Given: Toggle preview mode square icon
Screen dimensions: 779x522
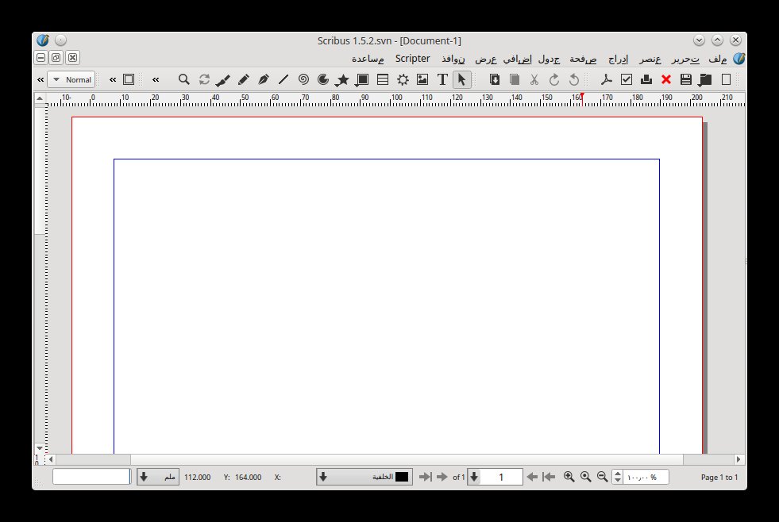Looking at the screenshot, I should click(129, 79).
